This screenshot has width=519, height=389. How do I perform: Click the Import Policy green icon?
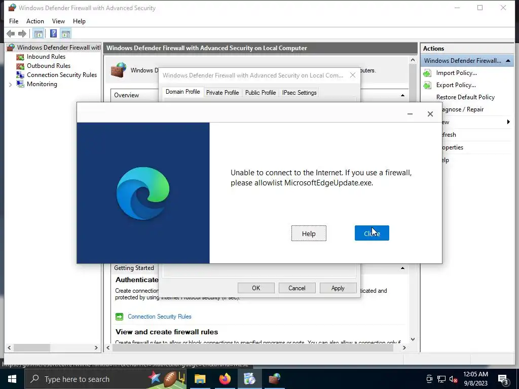click(427, 73)
